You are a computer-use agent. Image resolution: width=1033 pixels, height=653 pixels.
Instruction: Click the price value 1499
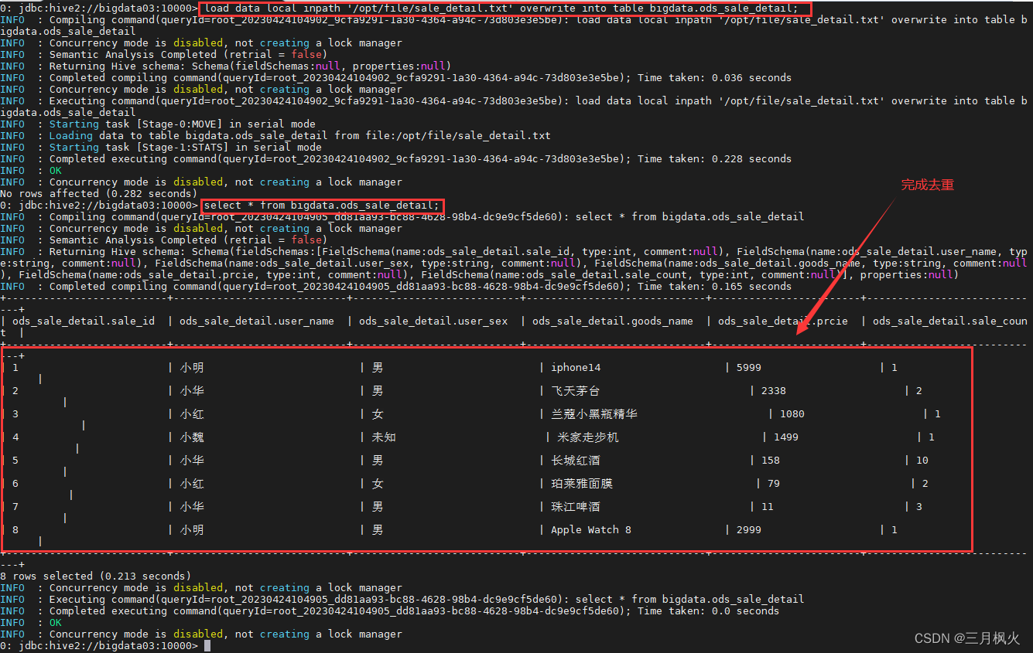[x=786, y=437]
